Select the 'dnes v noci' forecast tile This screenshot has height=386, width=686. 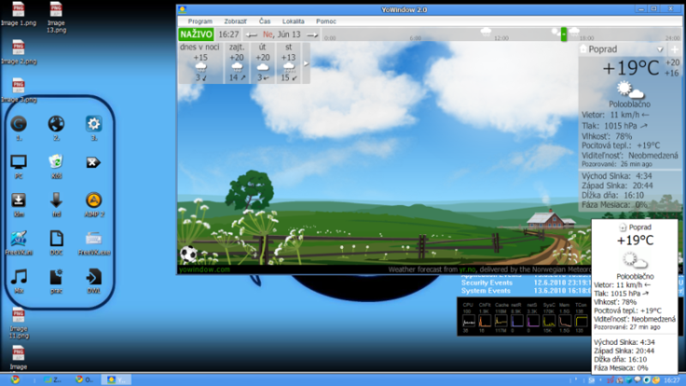(200, 64)
